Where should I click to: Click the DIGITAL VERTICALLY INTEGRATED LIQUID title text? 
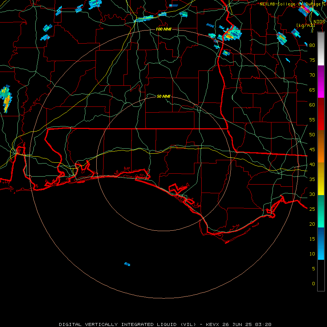[x=128, y=324]
